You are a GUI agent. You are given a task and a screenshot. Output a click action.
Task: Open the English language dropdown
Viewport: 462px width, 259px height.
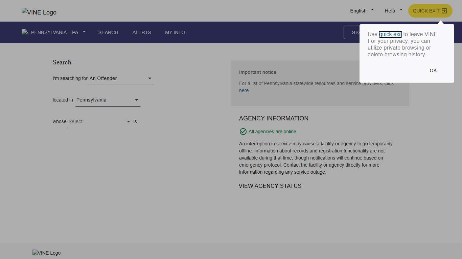pos(362,11)
